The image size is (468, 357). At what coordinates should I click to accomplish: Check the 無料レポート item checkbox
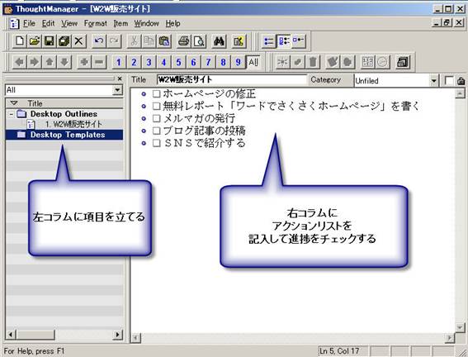(x=156, y=106)
